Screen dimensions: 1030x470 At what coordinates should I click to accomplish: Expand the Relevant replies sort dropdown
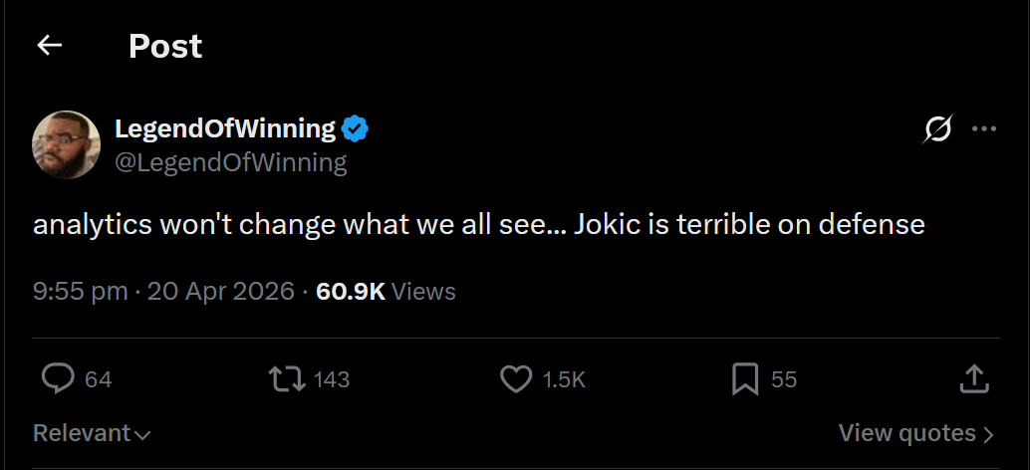[x=92, y=433]
